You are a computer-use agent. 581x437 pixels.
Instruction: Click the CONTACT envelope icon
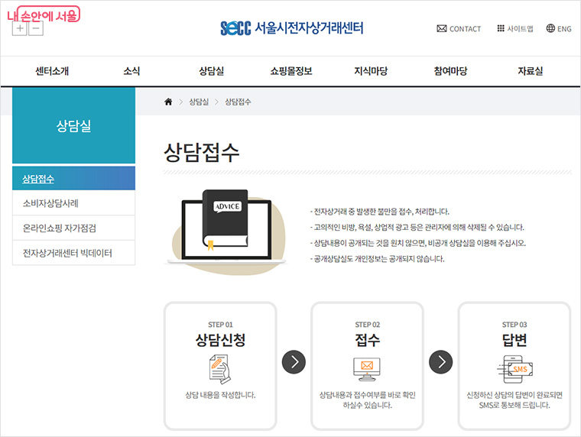[442, 28]
